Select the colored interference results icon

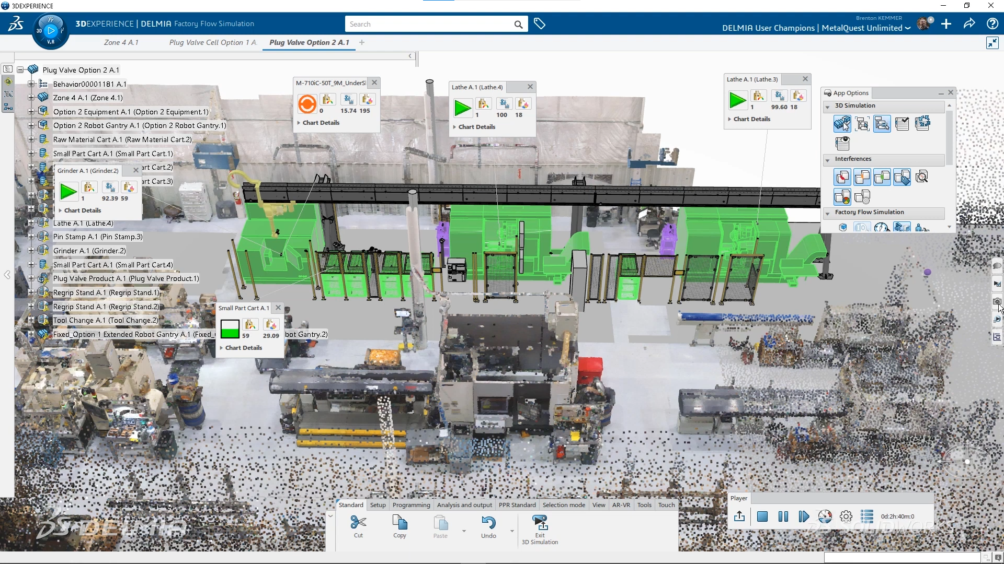pos(842,197)
